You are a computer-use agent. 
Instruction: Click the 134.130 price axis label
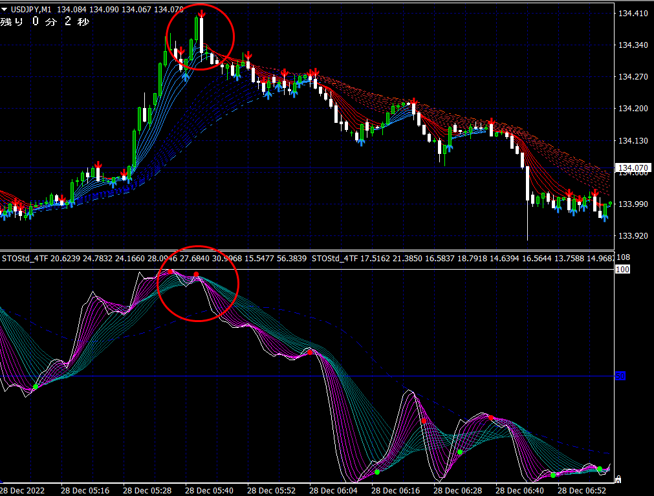point(633,141)
